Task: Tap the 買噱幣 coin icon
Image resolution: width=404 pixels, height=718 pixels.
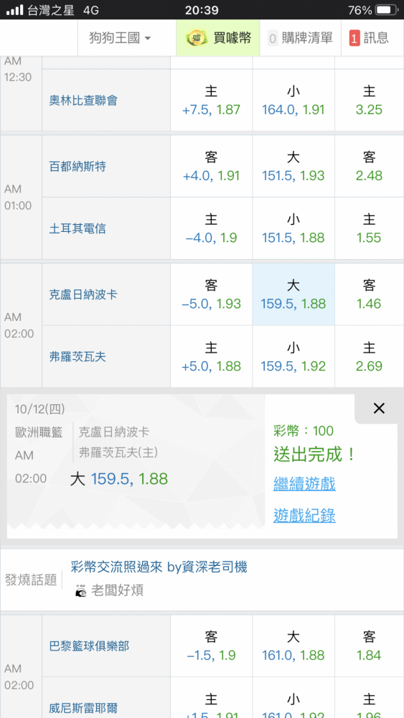Action: pos(197,39)
